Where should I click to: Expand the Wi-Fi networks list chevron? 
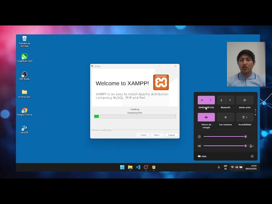[211, 100]
